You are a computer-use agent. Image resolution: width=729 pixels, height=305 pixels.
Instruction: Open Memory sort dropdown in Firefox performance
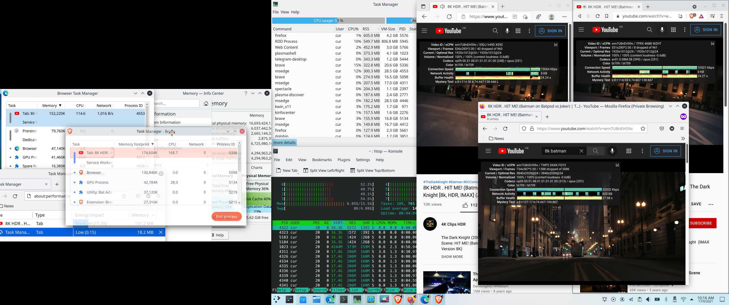(x=153, y=215)
